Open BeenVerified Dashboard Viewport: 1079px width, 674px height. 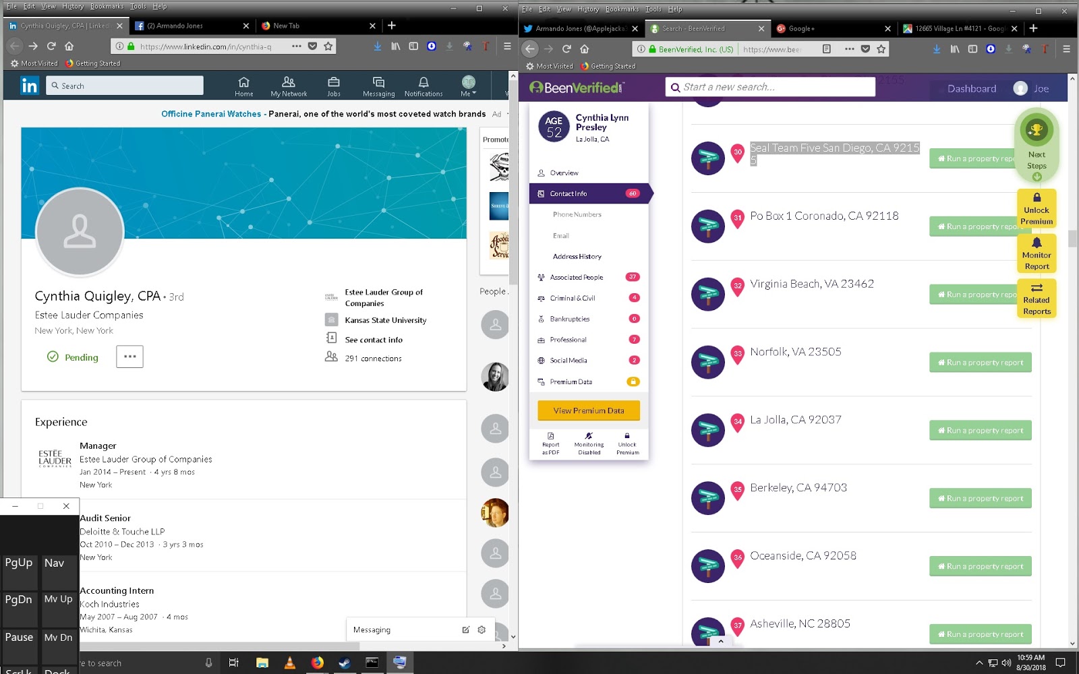[x=971, y=88]
